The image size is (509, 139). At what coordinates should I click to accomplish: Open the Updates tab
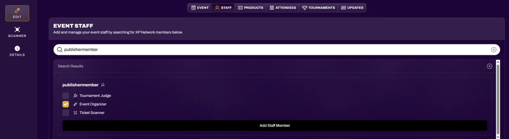(x=352, y=8)
